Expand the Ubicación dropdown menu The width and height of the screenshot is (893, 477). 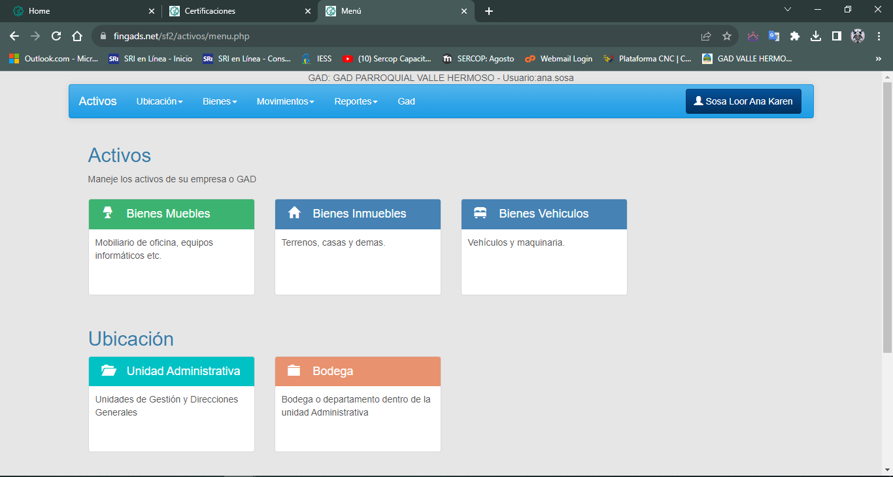pos(160,101)
